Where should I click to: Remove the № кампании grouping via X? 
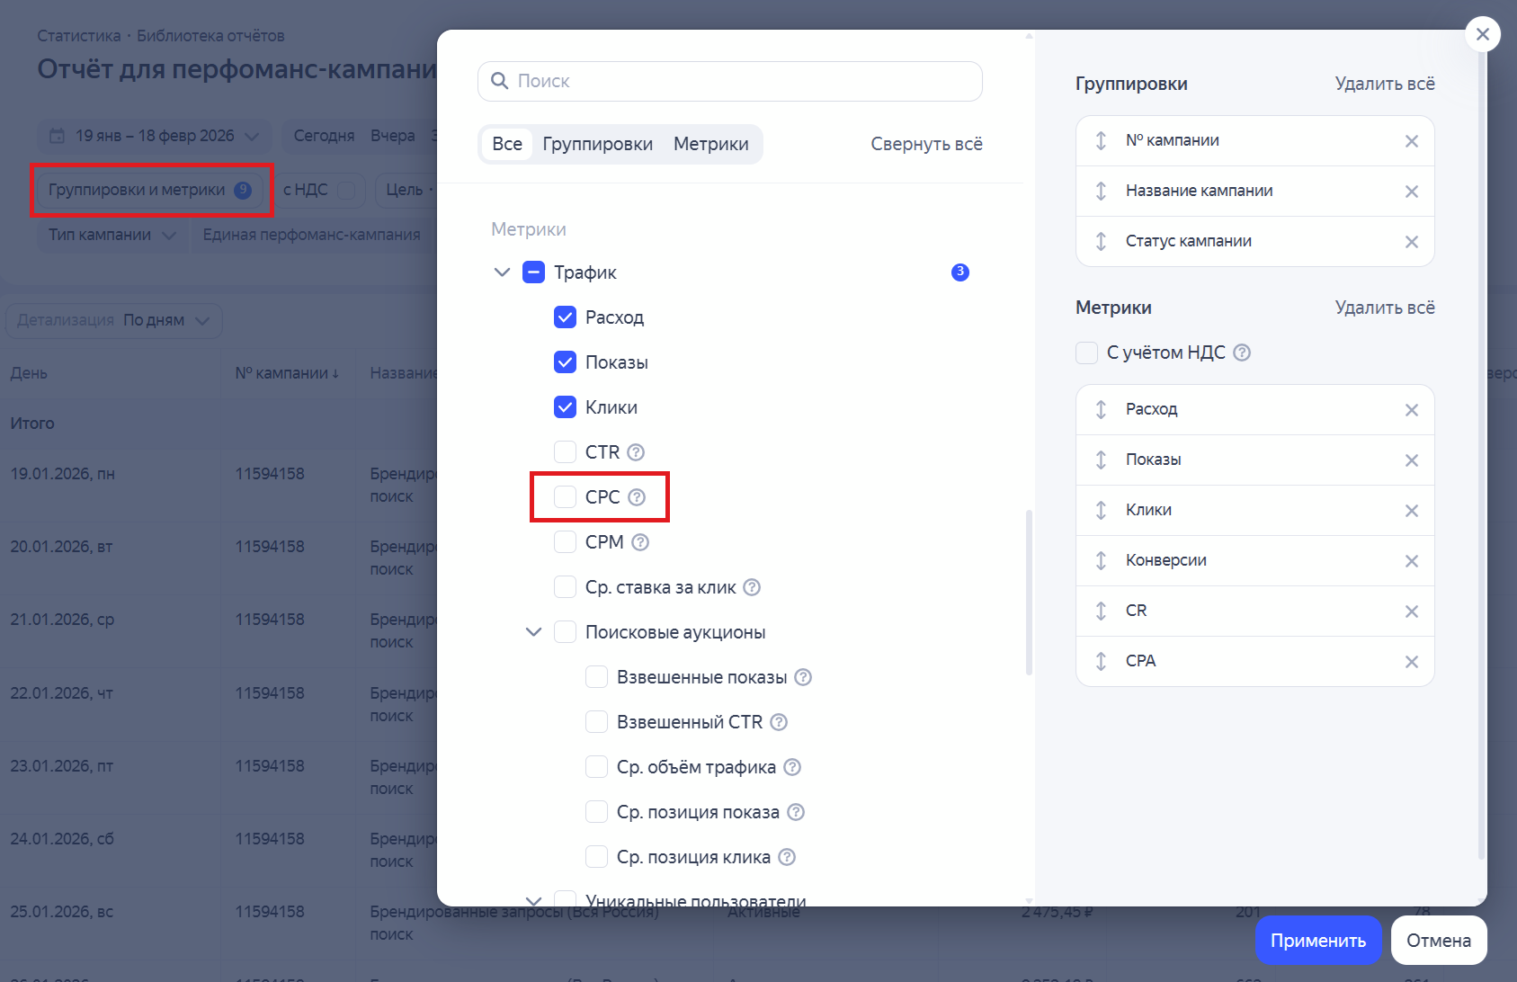(x=1411, y=141)
